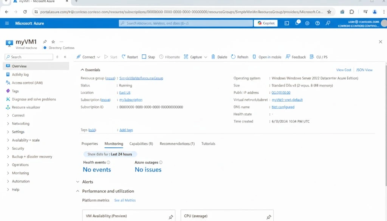Open the Tutorials tab
Screen dimensions: 387x221
coord(208,144)
